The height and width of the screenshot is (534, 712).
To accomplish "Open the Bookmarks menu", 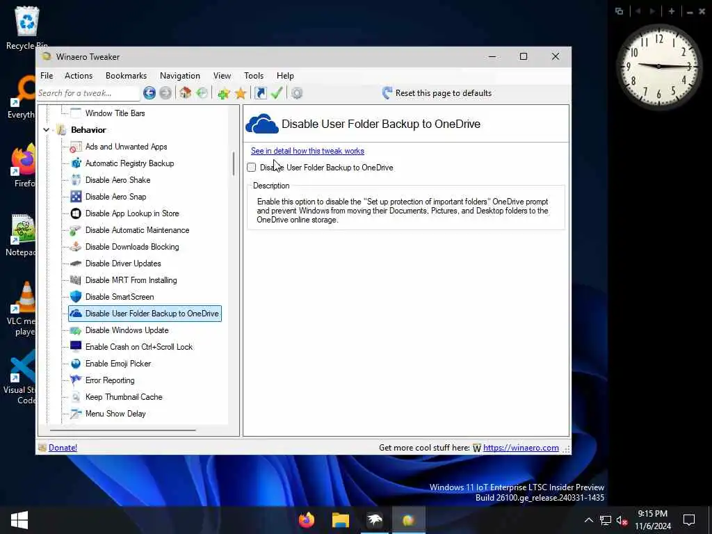I will coord(127,76).
